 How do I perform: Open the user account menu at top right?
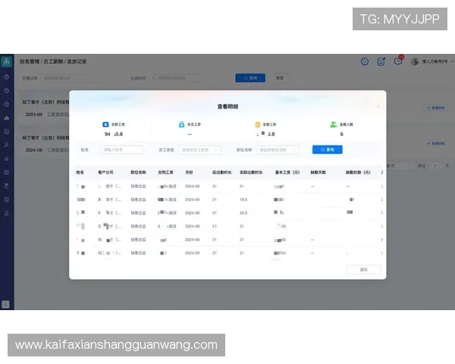tap(430, 61)
